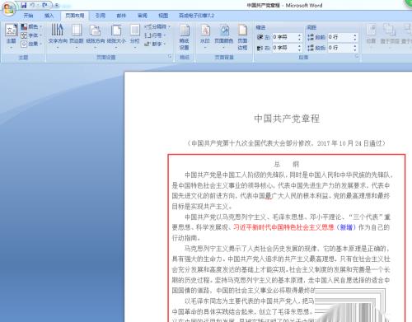Click the left indent value field

(x=284, y=37)
